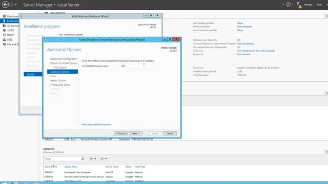Sort services by Service Name column
The height and width of the screenshot is (184, 328).
112,167
